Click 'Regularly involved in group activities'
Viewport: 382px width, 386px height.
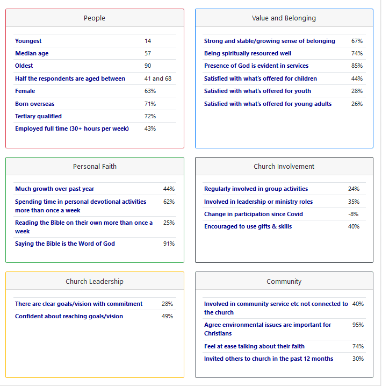tap(256, 189)
